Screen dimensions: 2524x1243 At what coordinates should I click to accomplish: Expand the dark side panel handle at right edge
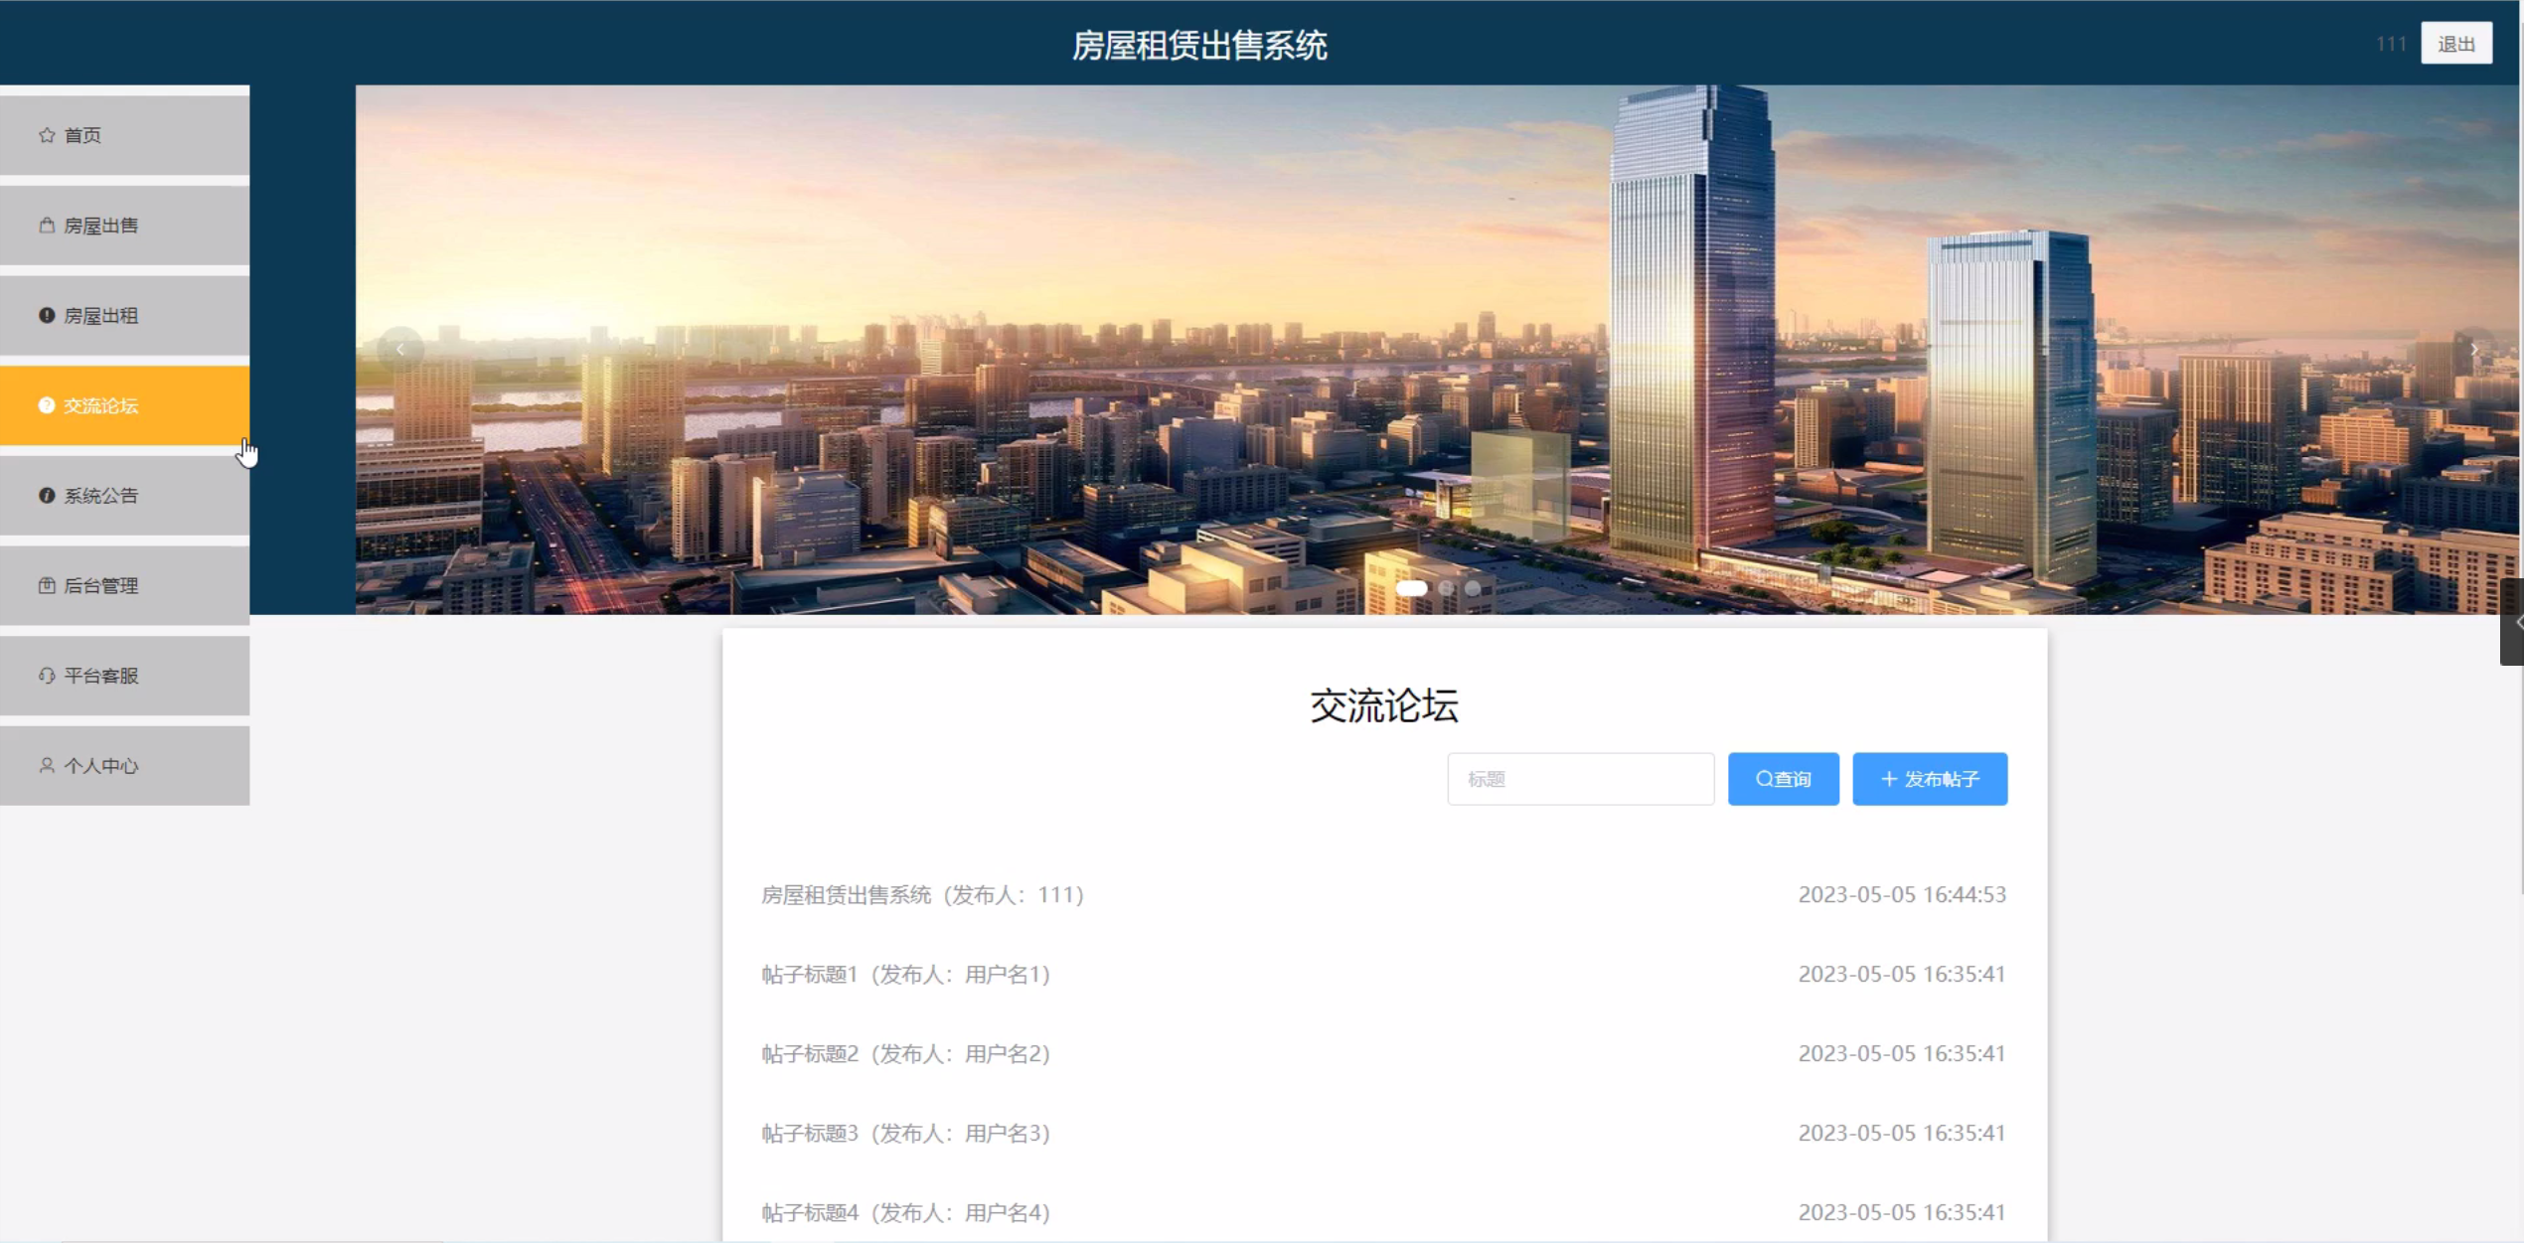click(x=2513, y=622)
